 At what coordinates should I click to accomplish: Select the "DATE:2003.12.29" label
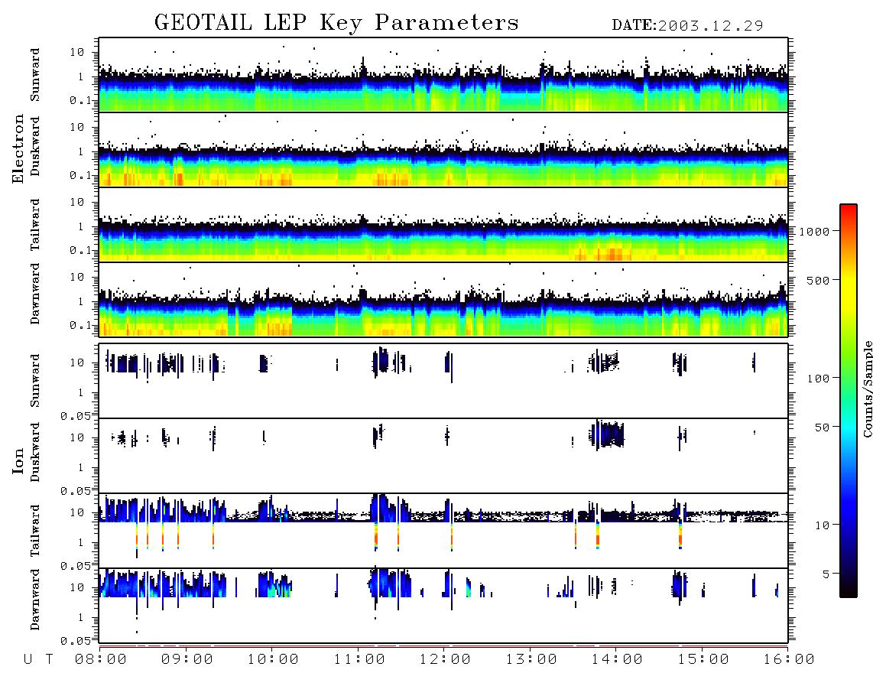coord(687,25)
